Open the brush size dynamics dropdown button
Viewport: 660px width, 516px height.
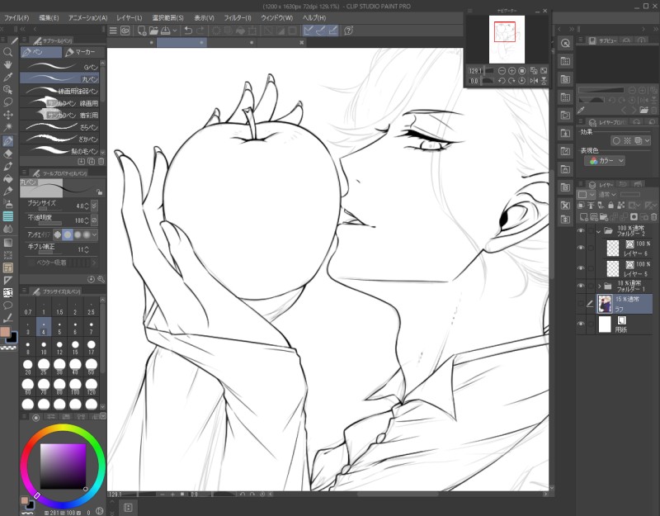(94, 206)
